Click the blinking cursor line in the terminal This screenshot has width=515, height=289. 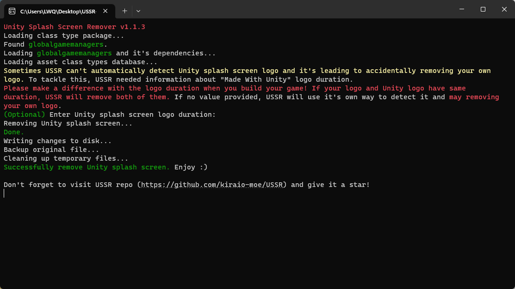[x=4, y=193]
